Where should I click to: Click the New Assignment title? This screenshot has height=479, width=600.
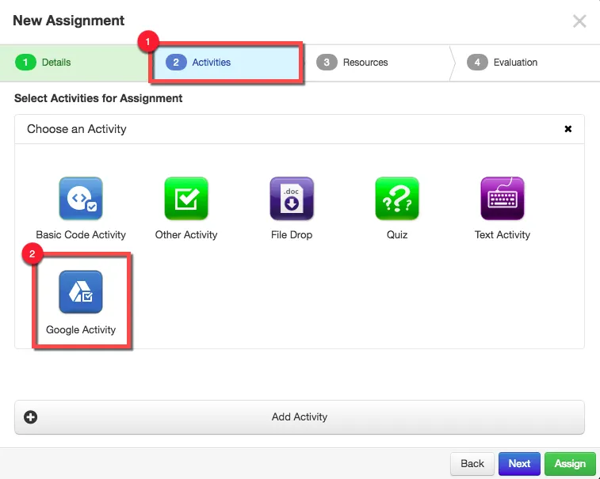click(x=69, y=21)
